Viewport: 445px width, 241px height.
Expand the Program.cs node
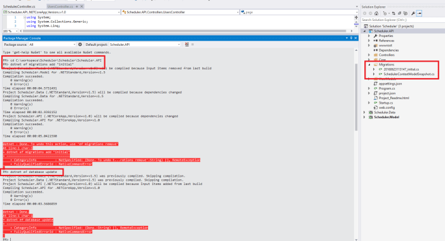click(x=369, y=88)
